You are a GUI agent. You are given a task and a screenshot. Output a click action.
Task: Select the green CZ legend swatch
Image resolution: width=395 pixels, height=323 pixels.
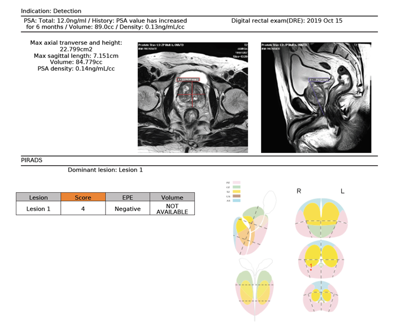(236, 187)
